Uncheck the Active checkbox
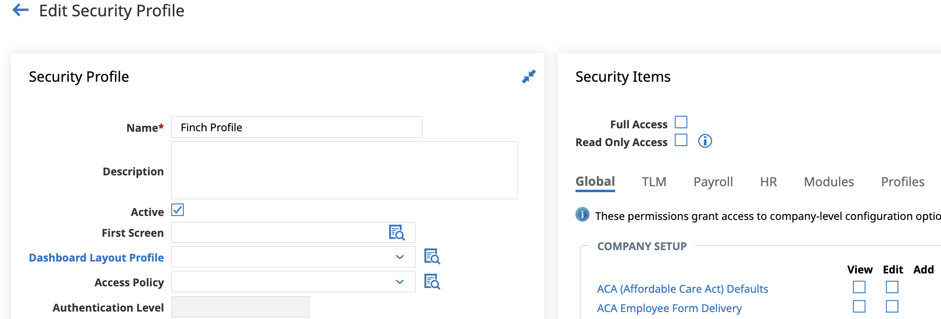The image size is (941, 319). (177, 210)
